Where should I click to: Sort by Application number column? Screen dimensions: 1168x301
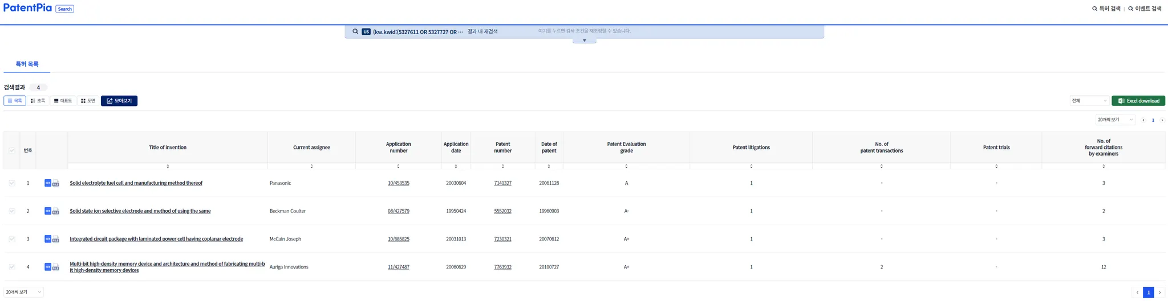(398, 166)
